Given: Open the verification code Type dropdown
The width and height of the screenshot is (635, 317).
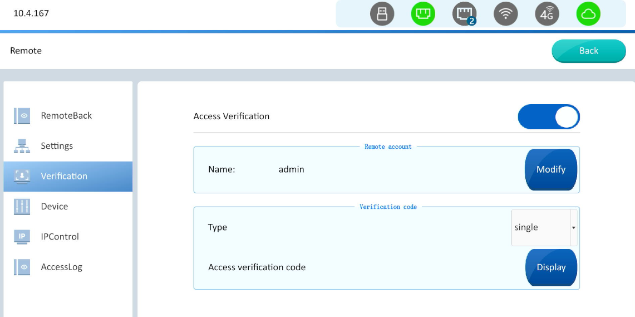Looking at the screenshot, I should (x=540, y=227).
